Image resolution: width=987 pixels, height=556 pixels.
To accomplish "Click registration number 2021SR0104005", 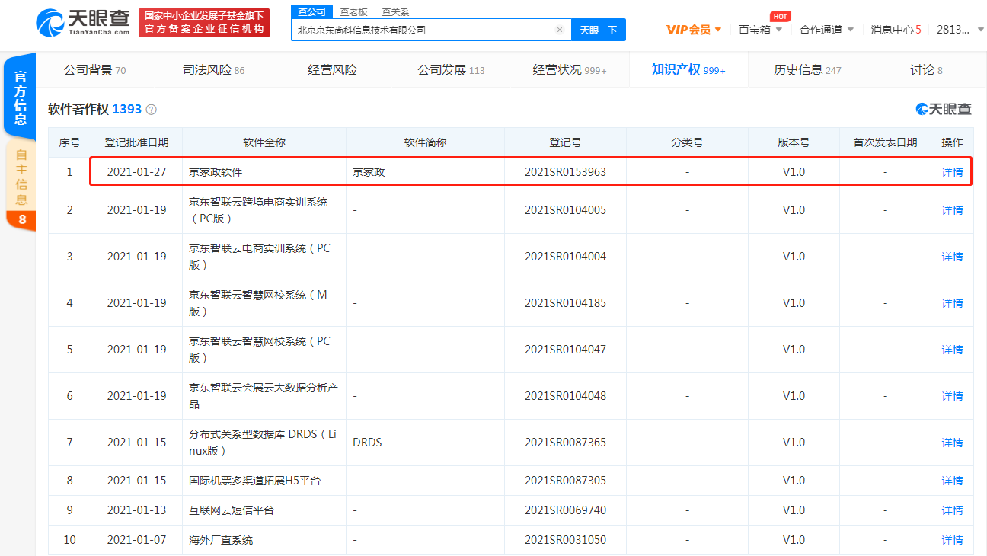I will coord(565,210).
